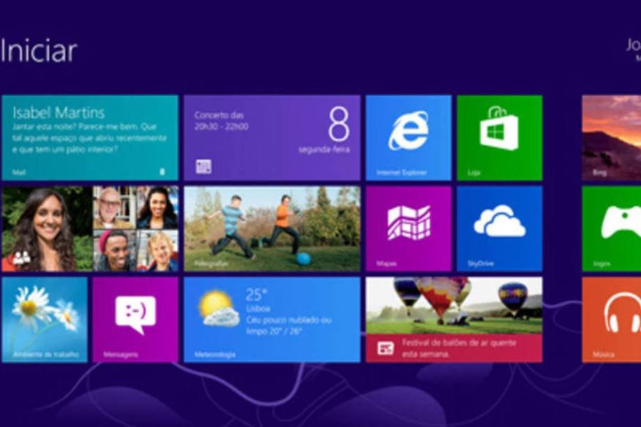Image resolution: width=641 pixels, height=427 pixels.
Task: Launch the Mapas tile
Action: [x=408, y=228]
